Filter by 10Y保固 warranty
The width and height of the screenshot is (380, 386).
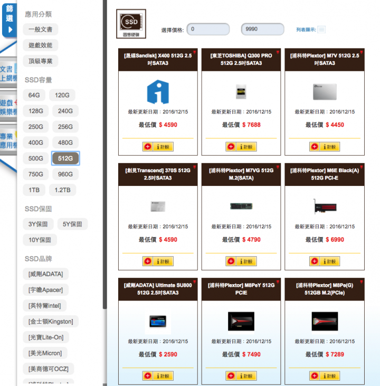click(x=40, y=240)
